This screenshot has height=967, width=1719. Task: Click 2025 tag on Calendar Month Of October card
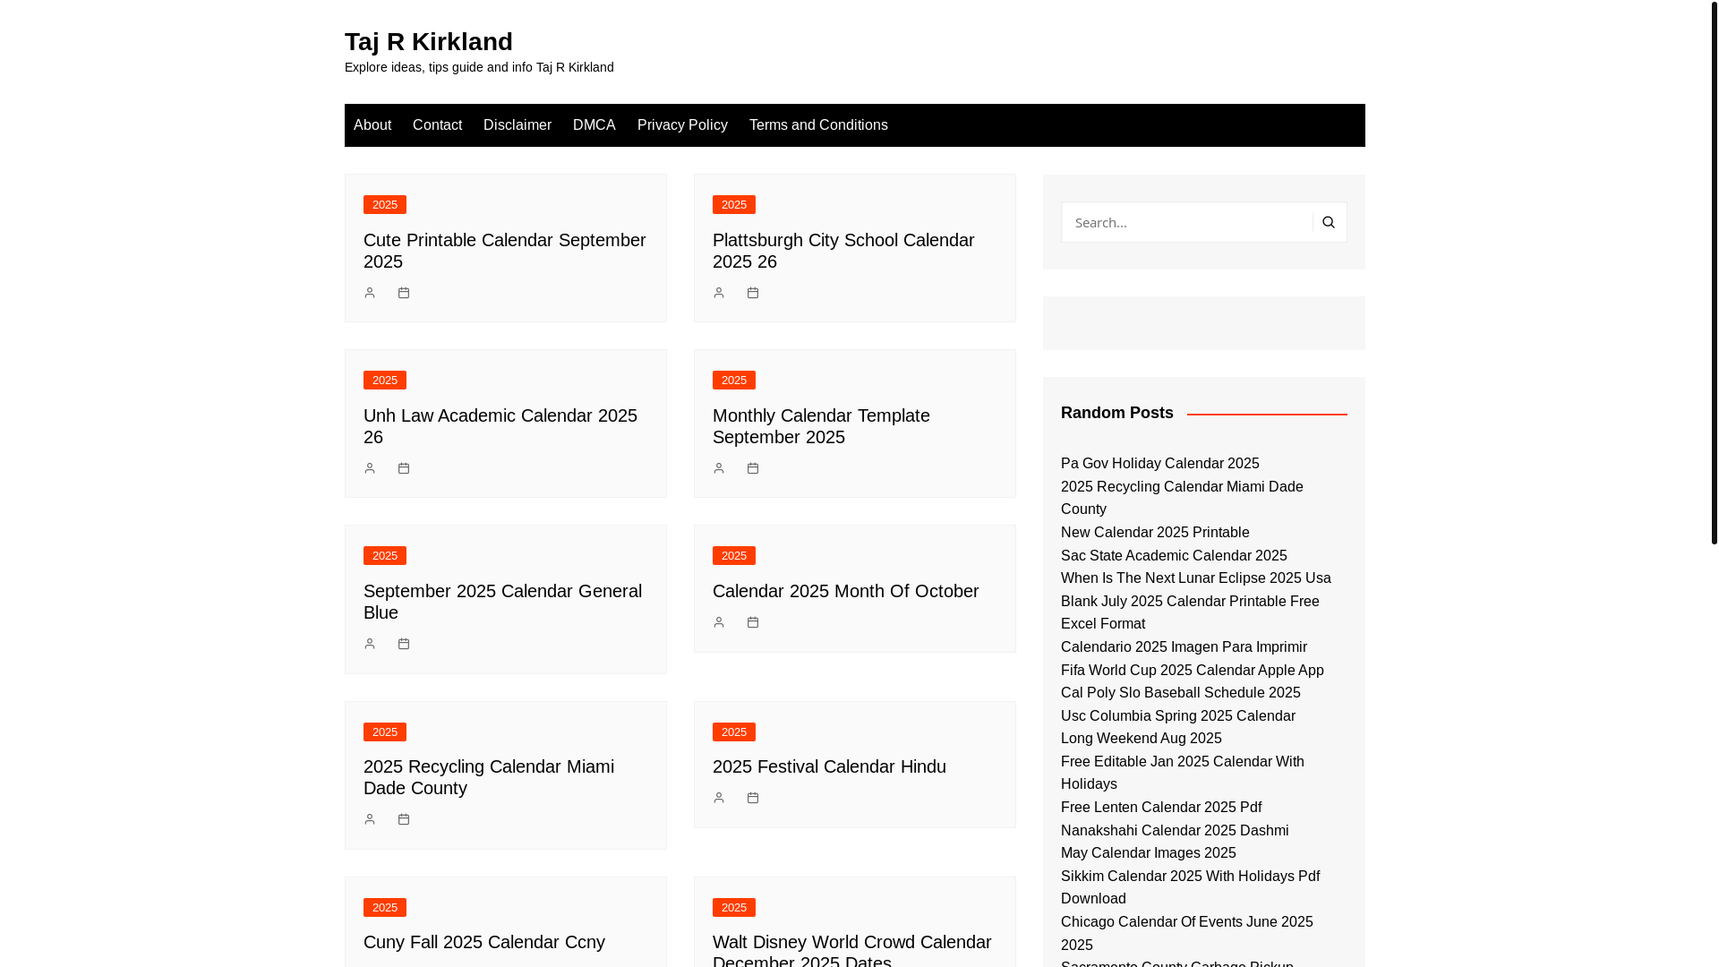[x=734, y=556]
